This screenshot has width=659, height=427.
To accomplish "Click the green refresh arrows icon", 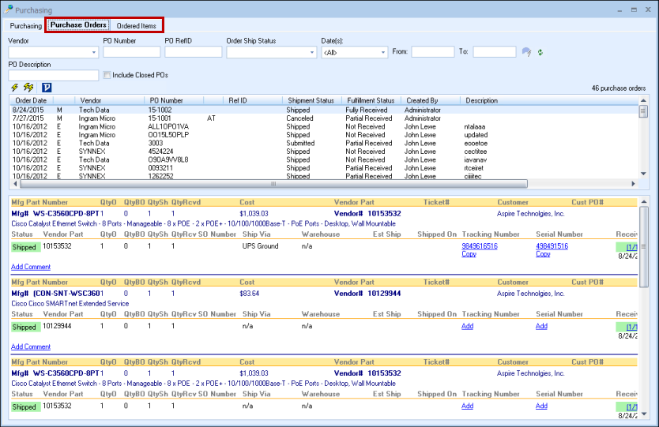I will pos(540,52).
